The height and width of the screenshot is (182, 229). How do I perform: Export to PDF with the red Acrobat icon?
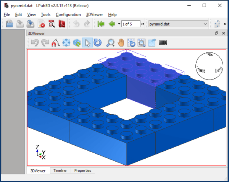pos(62,24)
